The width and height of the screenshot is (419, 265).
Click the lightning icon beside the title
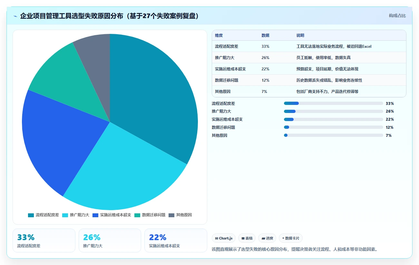(x=15, y=16)
